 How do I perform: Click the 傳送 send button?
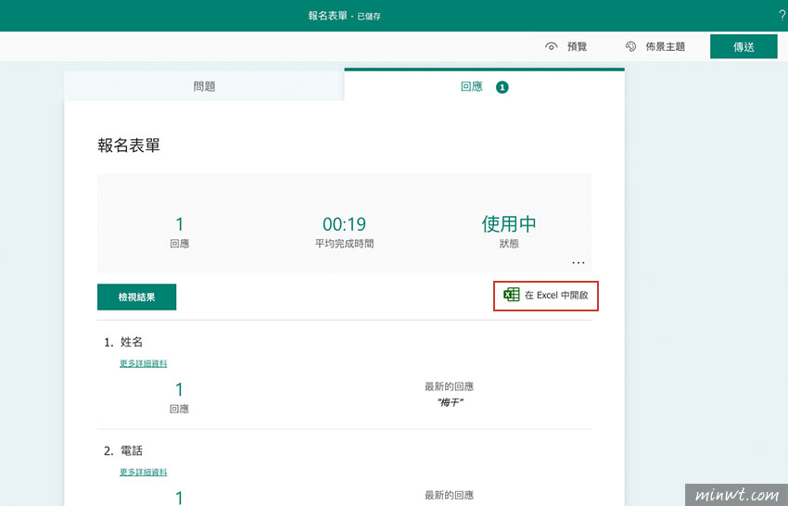click(x=744, y=46)
